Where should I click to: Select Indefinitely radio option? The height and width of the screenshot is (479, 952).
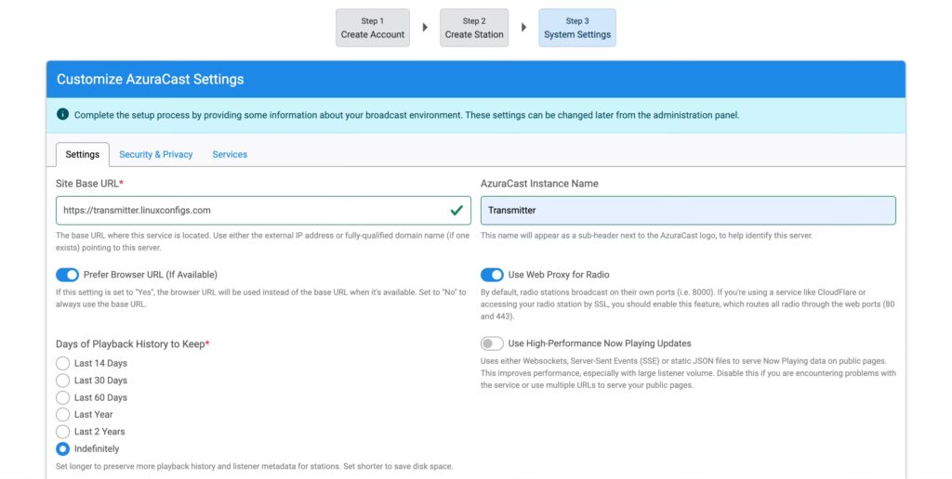coord(62,448)
